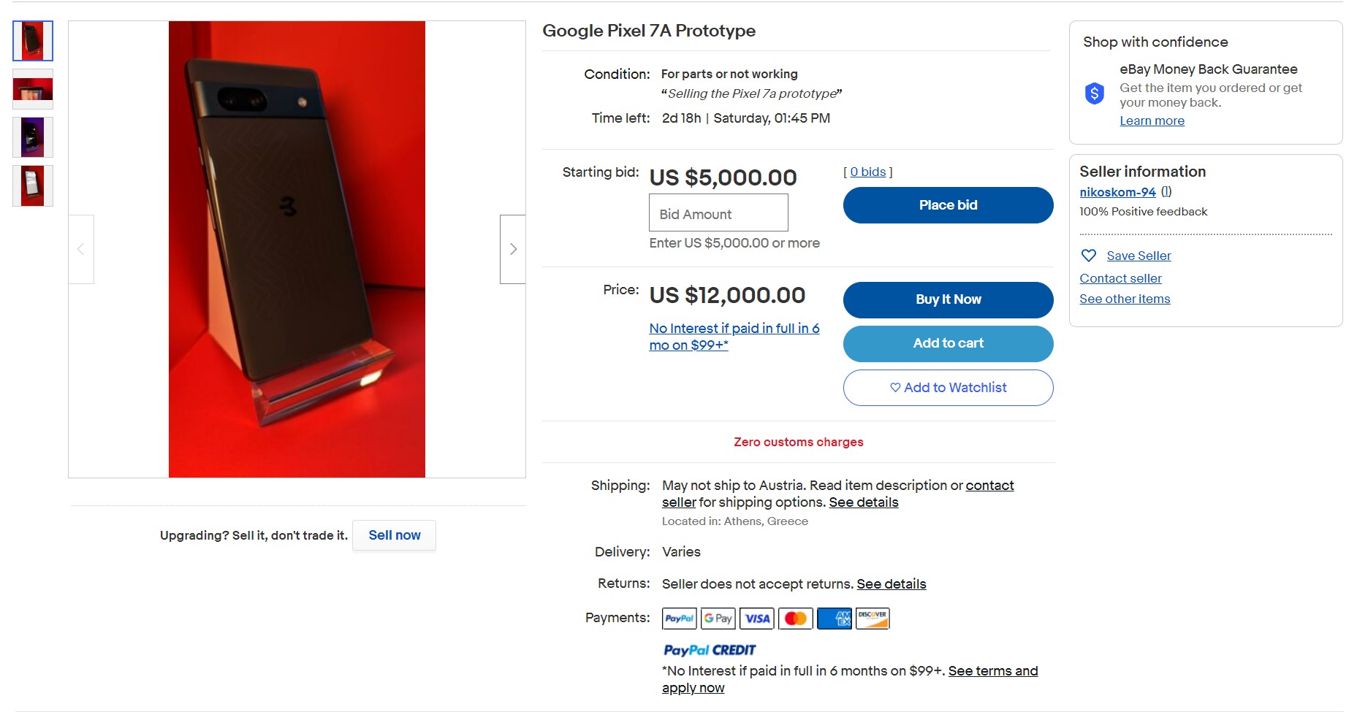This screenshot has width=1357, height=712.
Task: Select the second product thumbnail
Action: pyautogui.click(x=33, y=89)
